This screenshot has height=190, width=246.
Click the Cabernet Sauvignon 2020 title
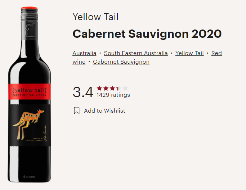coord(147,34)
